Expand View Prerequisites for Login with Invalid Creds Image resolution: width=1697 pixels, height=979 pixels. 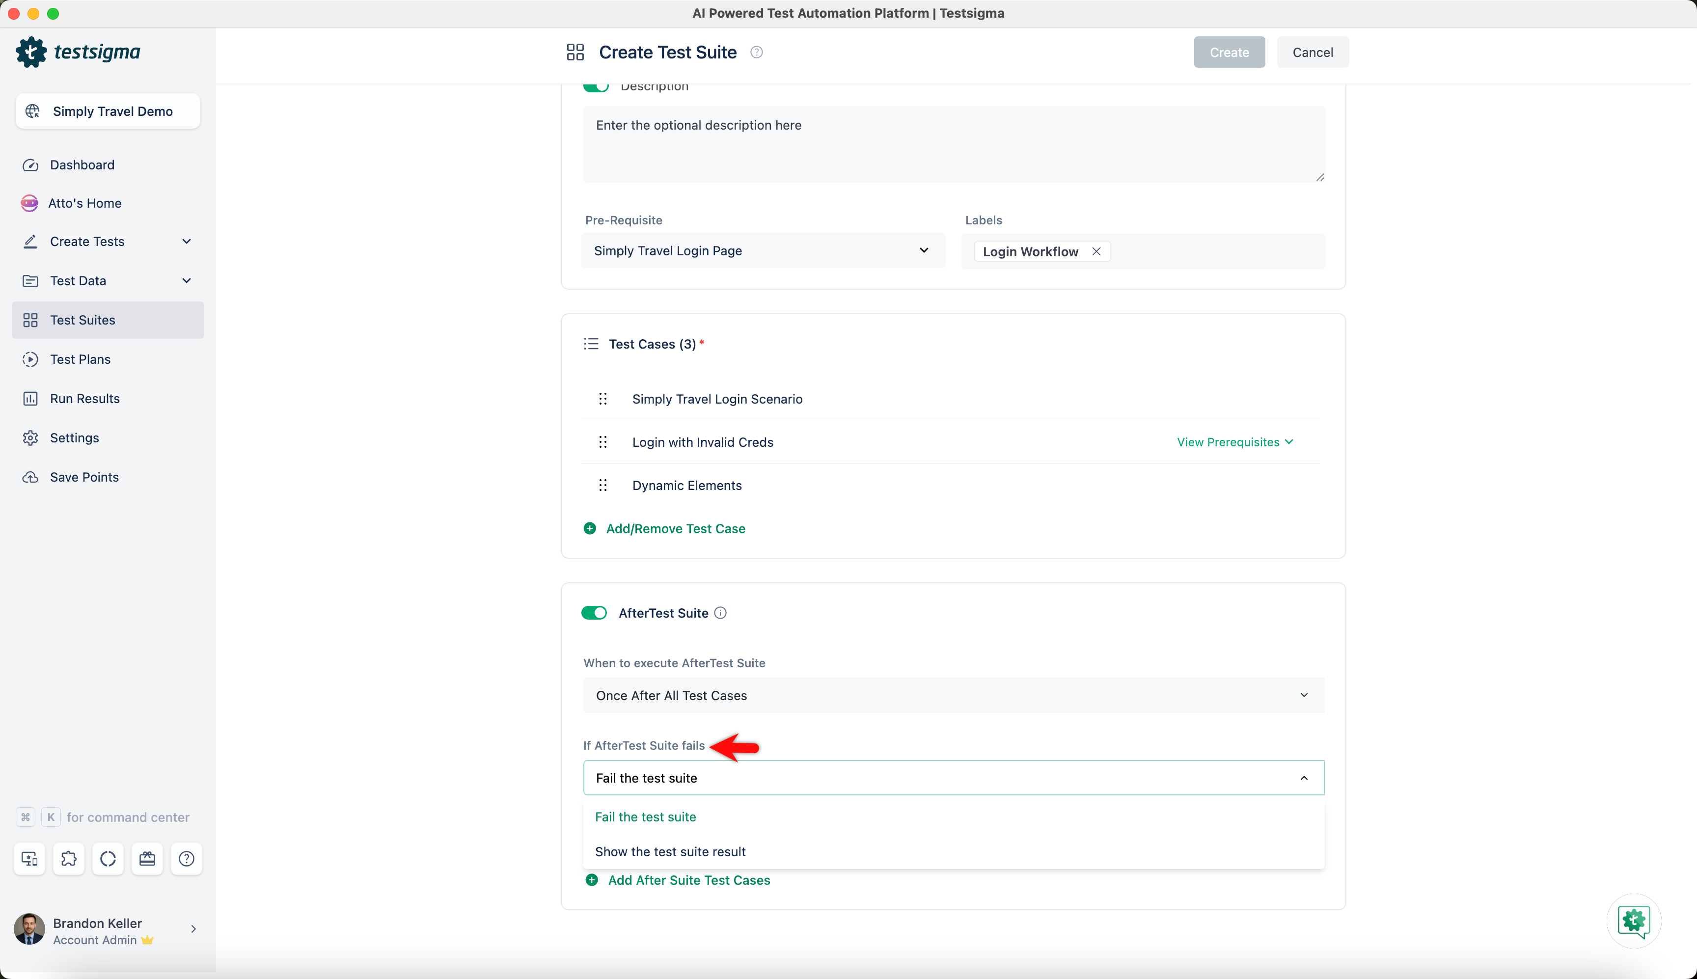coord(1234,442)
